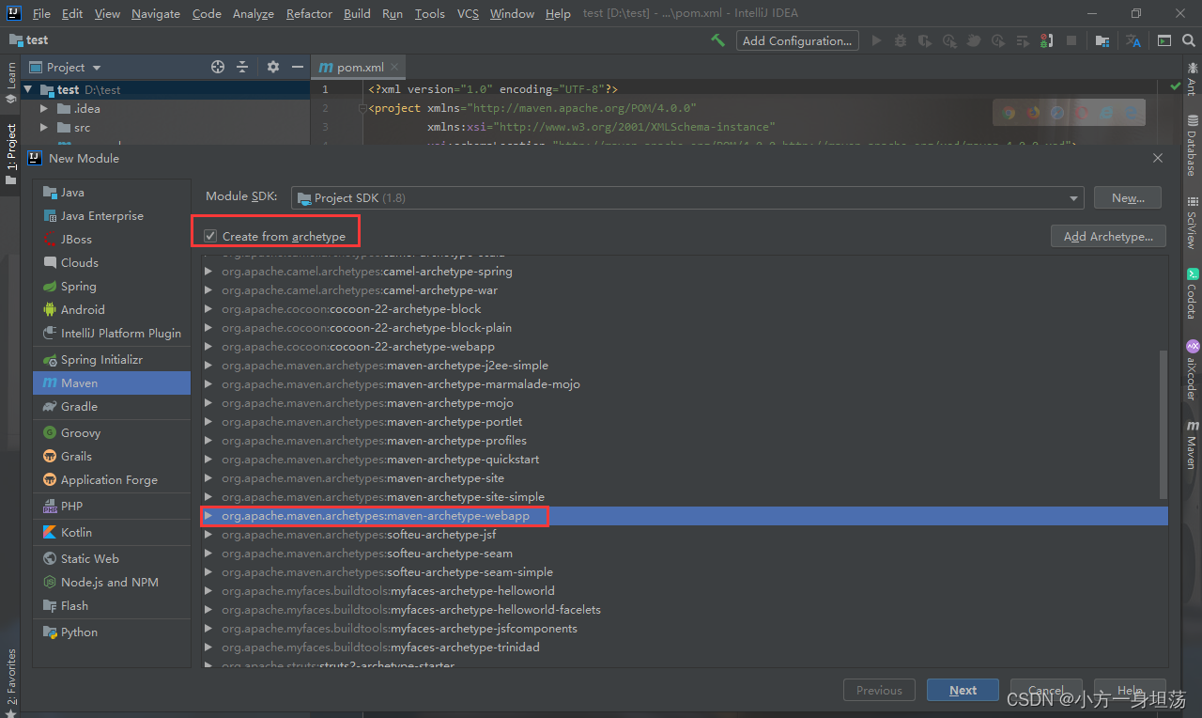Click the Translate icon in toolbar

pyautogui.click(x=1133, y=40)
